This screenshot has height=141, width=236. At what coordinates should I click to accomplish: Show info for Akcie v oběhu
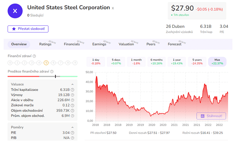72,100
